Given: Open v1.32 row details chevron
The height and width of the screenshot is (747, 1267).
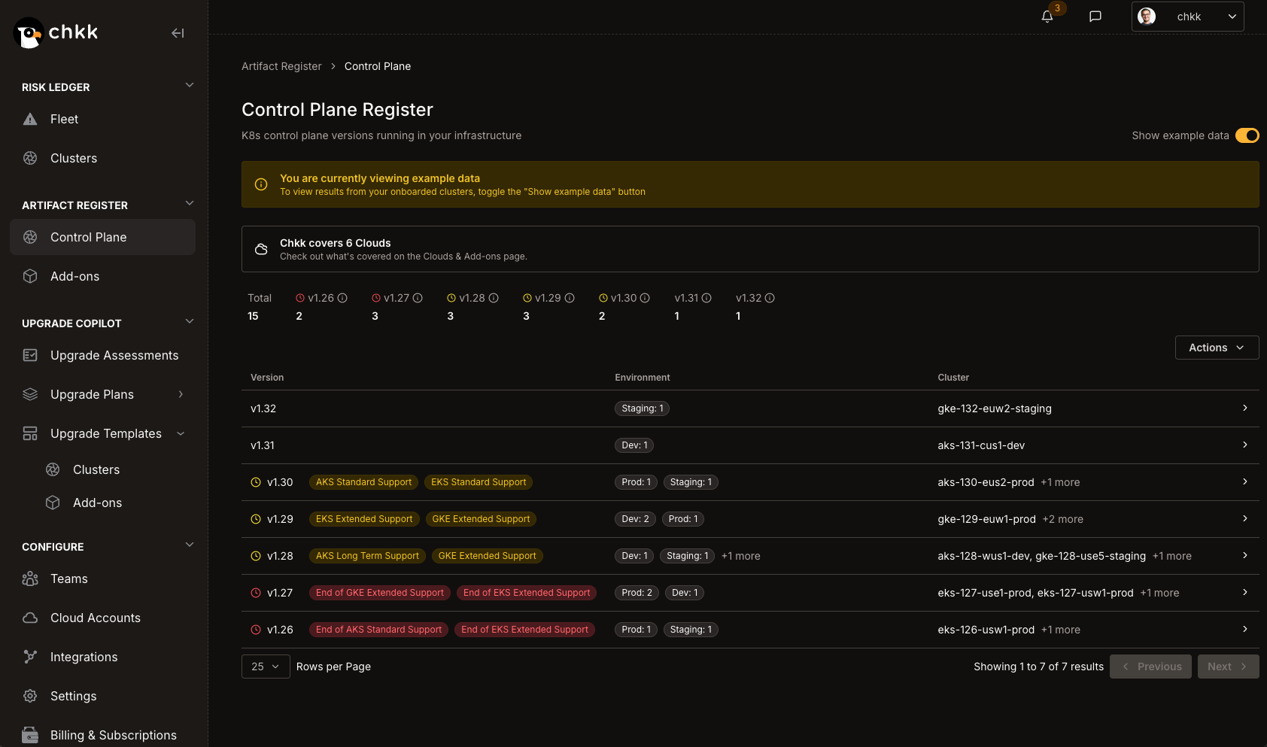Looking at the screenshot, I should pos(1245,408).
